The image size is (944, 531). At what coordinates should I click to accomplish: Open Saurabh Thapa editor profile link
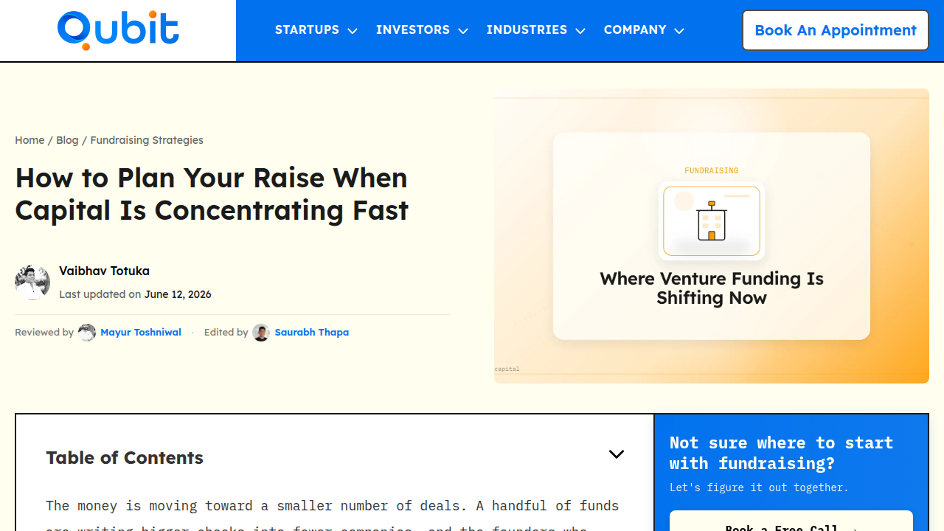(x=312, y=333)
